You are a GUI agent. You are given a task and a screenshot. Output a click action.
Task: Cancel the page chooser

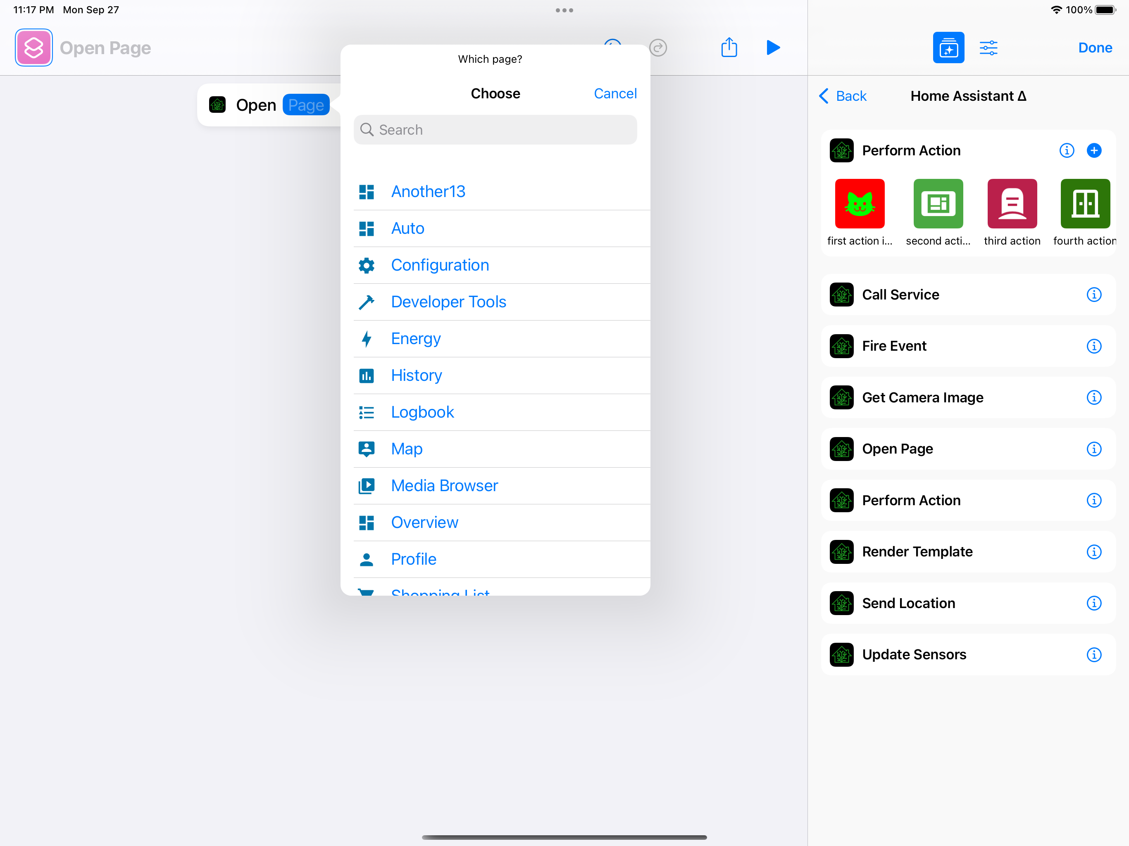tap(615, 93)
